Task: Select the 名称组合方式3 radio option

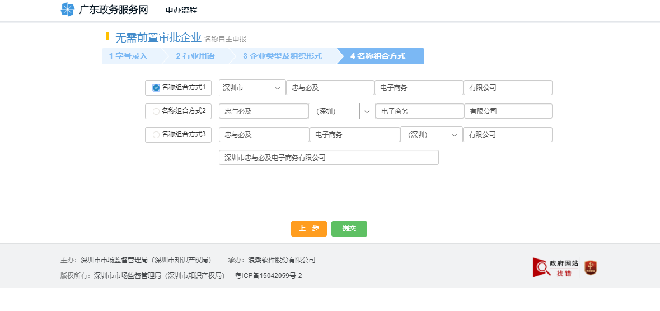Action: (x=156, y=135)
